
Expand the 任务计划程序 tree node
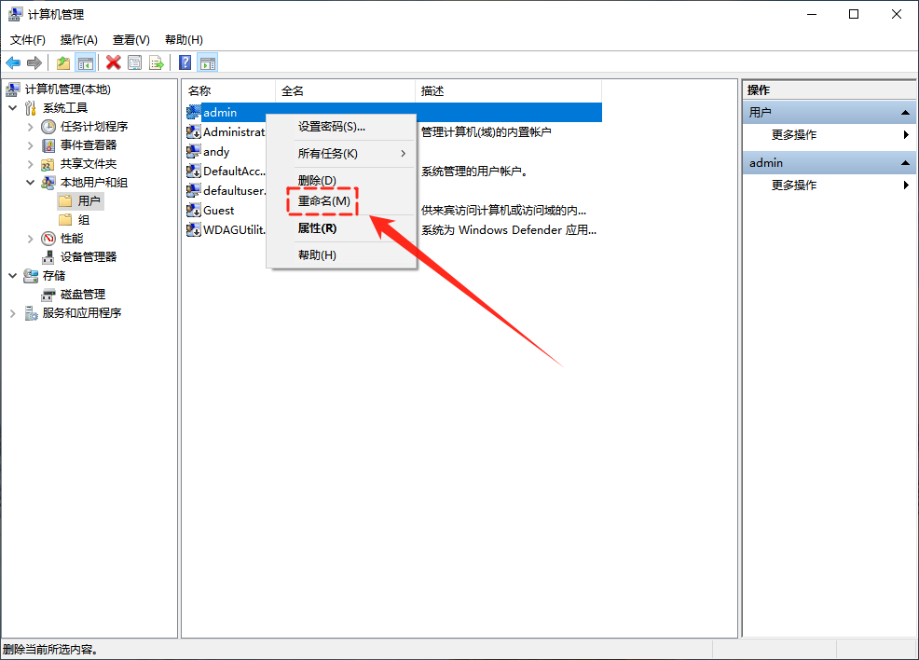[x=31, y=127]
